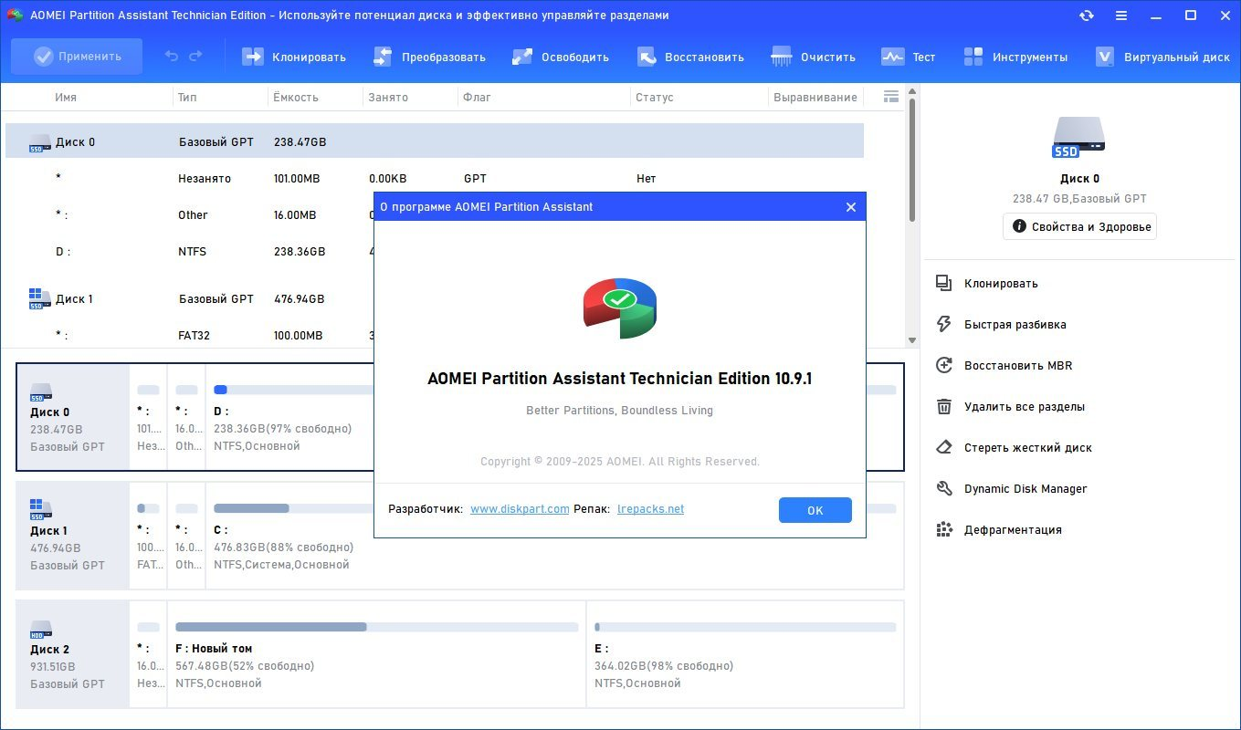
Task: Open column settings icon in table header
Action: point(891,97)
